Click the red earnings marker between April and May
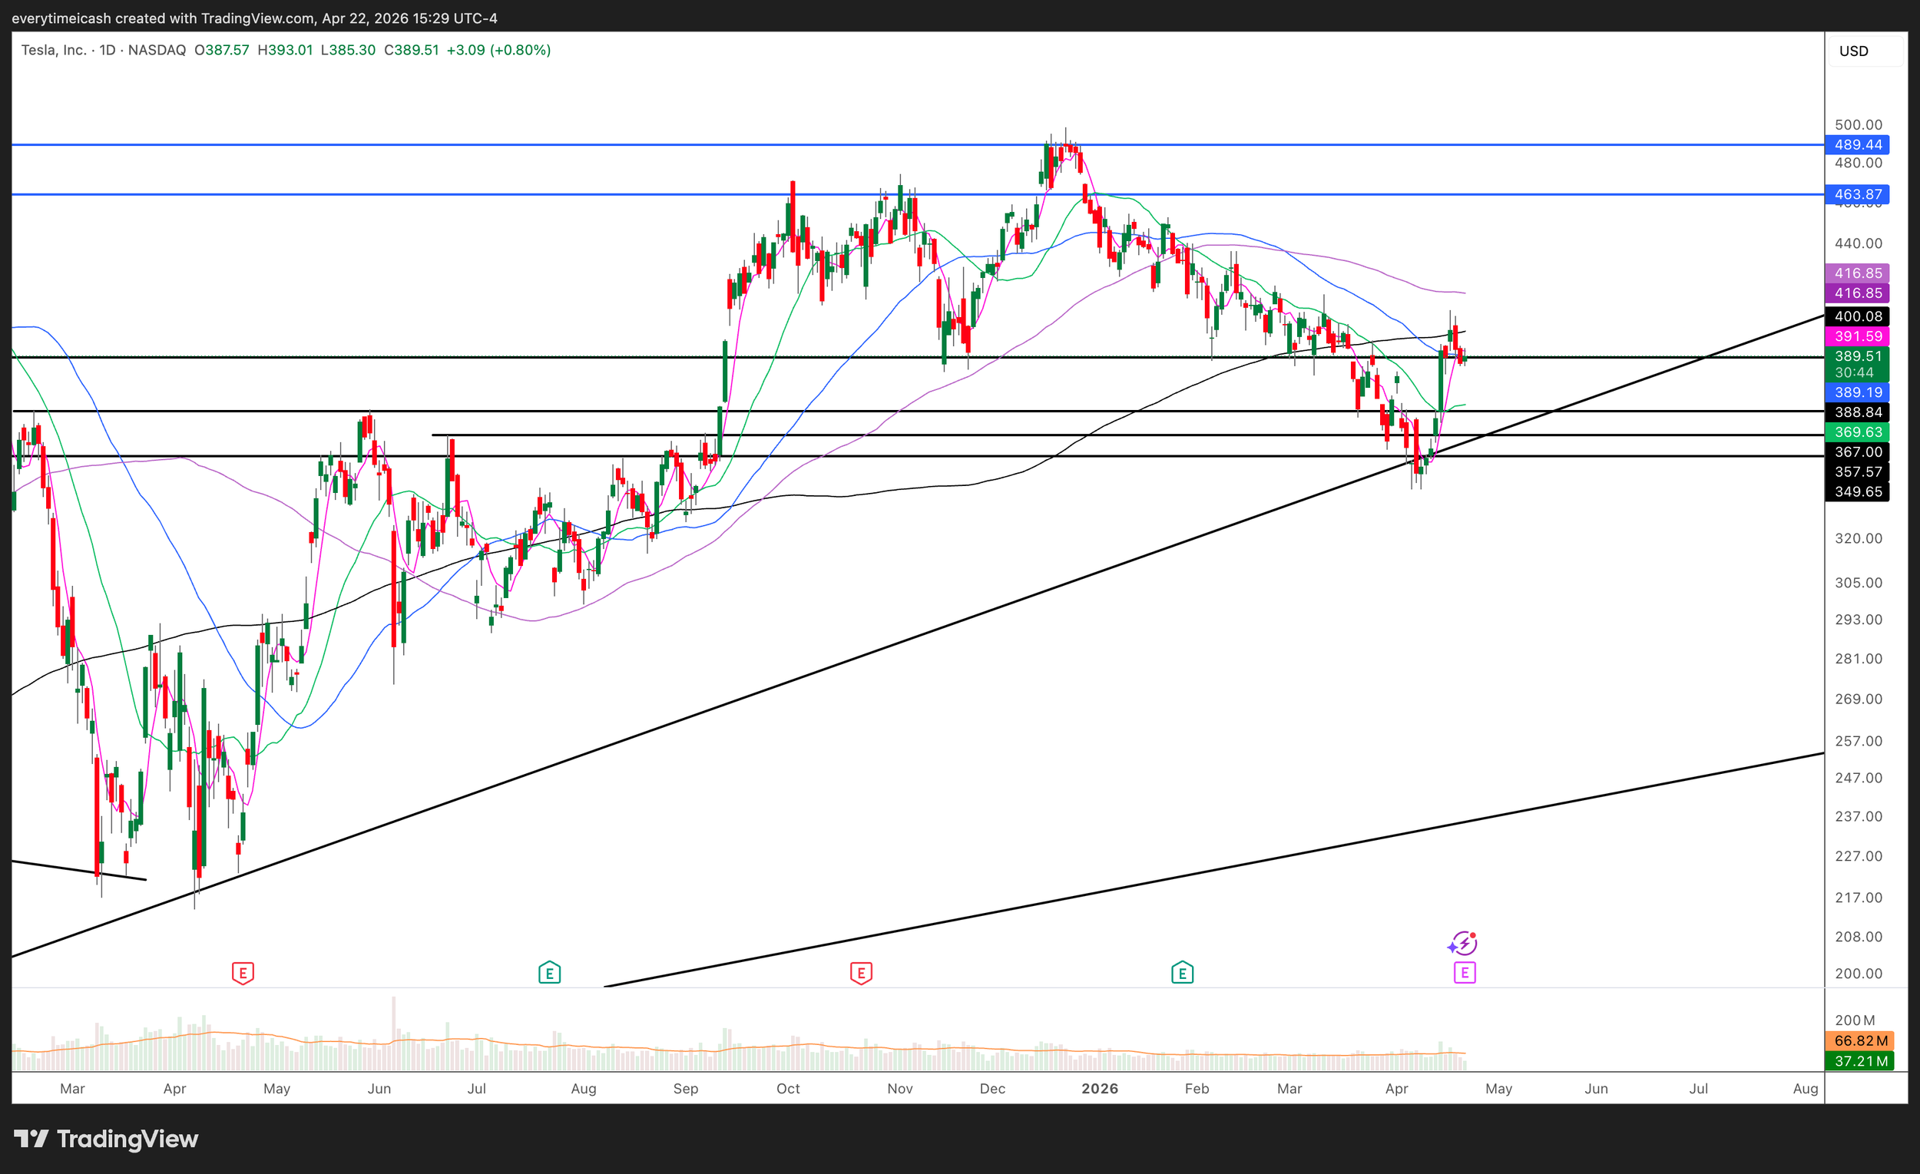The image size is (1920, 1174). tap(243, 972)
